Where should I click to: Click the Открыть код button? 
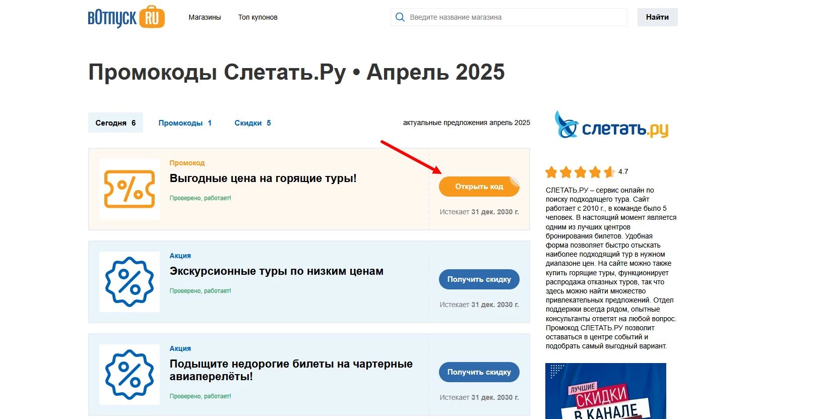click(x=479, y=187)
